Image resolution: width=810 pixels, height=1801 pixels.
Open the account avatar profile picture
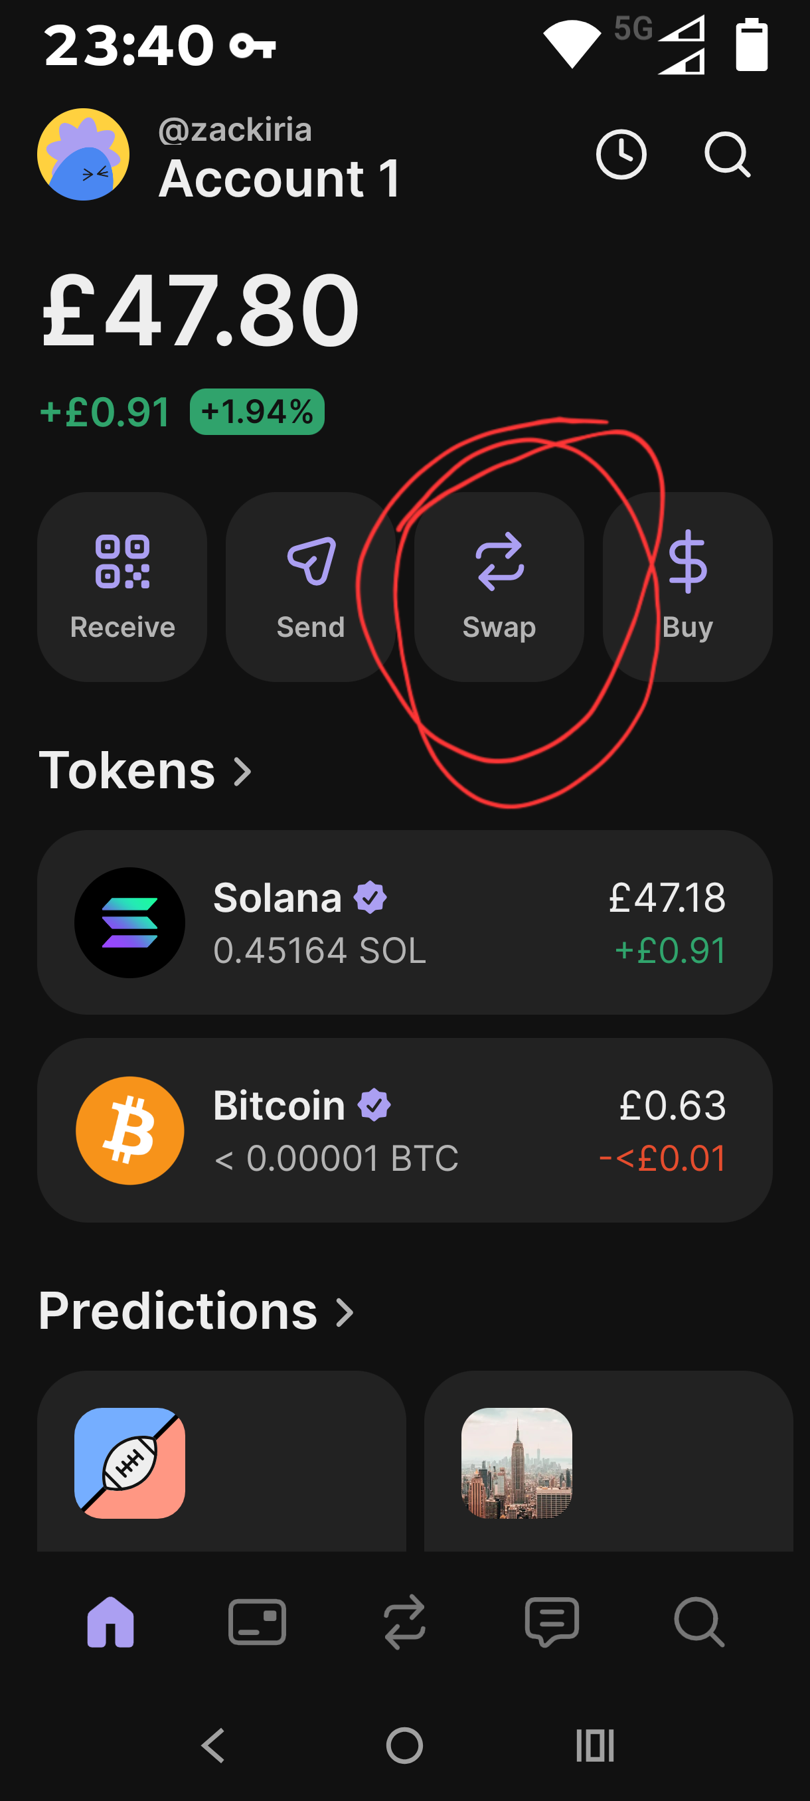[x=83, y=155]
